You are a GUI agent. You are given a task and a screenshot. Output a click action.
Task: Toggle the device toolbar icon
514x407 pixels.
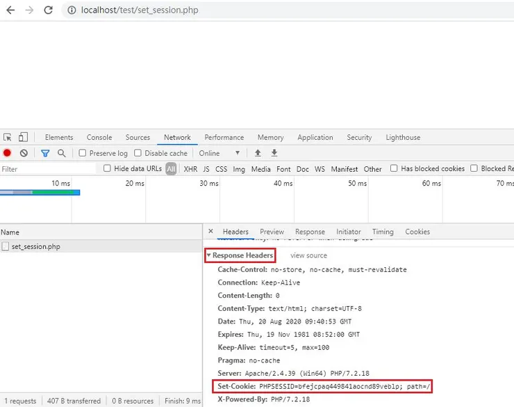click(x=23, y=137)
